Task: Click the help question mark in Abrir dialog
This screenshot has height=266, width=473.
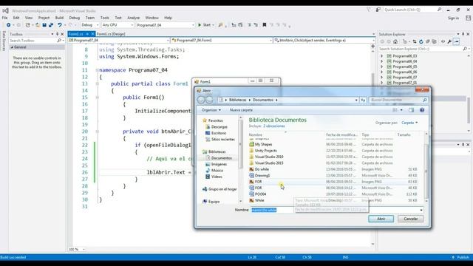Action: (422, 110)
